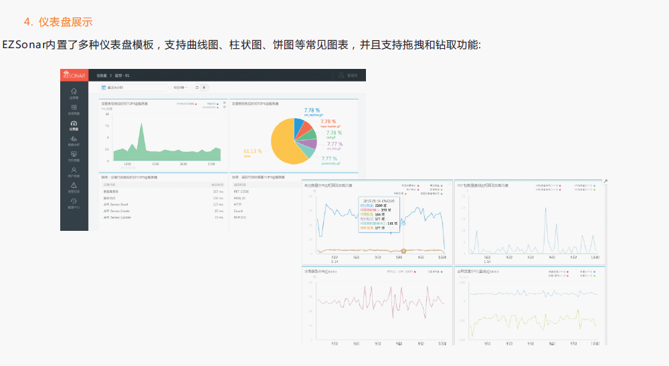
Task: Click the RET_CODE row in return code table
Action: (241, 191)
